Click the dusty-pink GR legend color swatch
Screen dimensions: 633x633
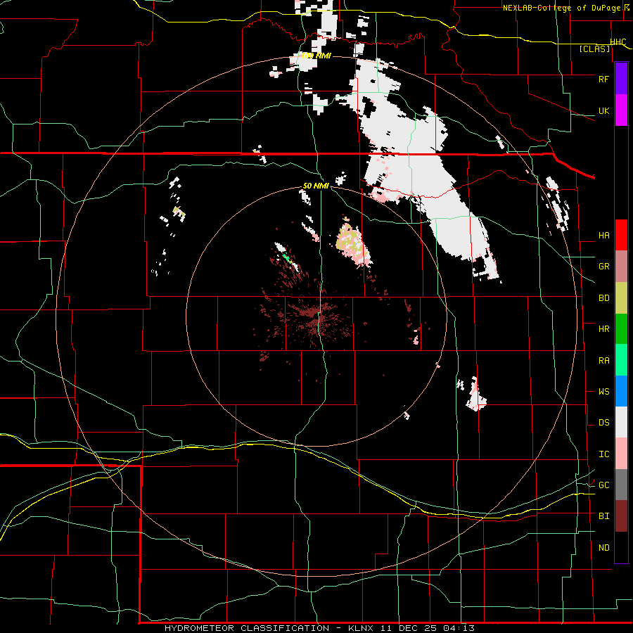tap(621, 267)
